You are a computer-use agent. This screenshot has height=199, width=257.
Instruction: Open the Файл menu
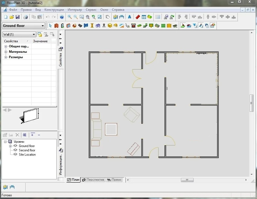click(13, 10)
